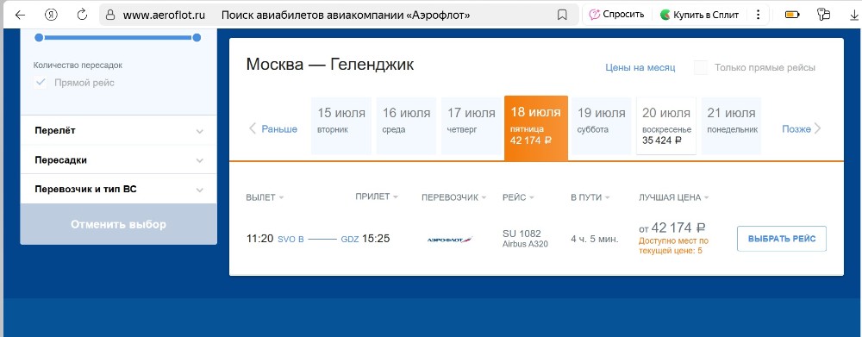
Task: Click the SVO B departure airport code
Action: [x=290, y=239]
